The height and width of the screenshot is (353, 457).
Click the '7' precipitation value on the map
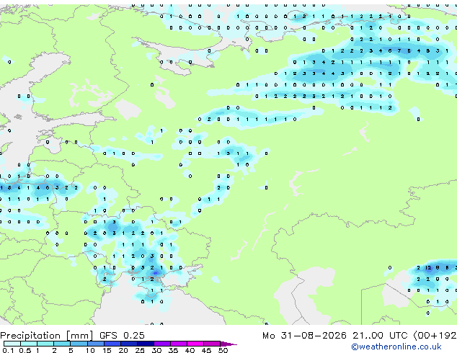[399, 50]
